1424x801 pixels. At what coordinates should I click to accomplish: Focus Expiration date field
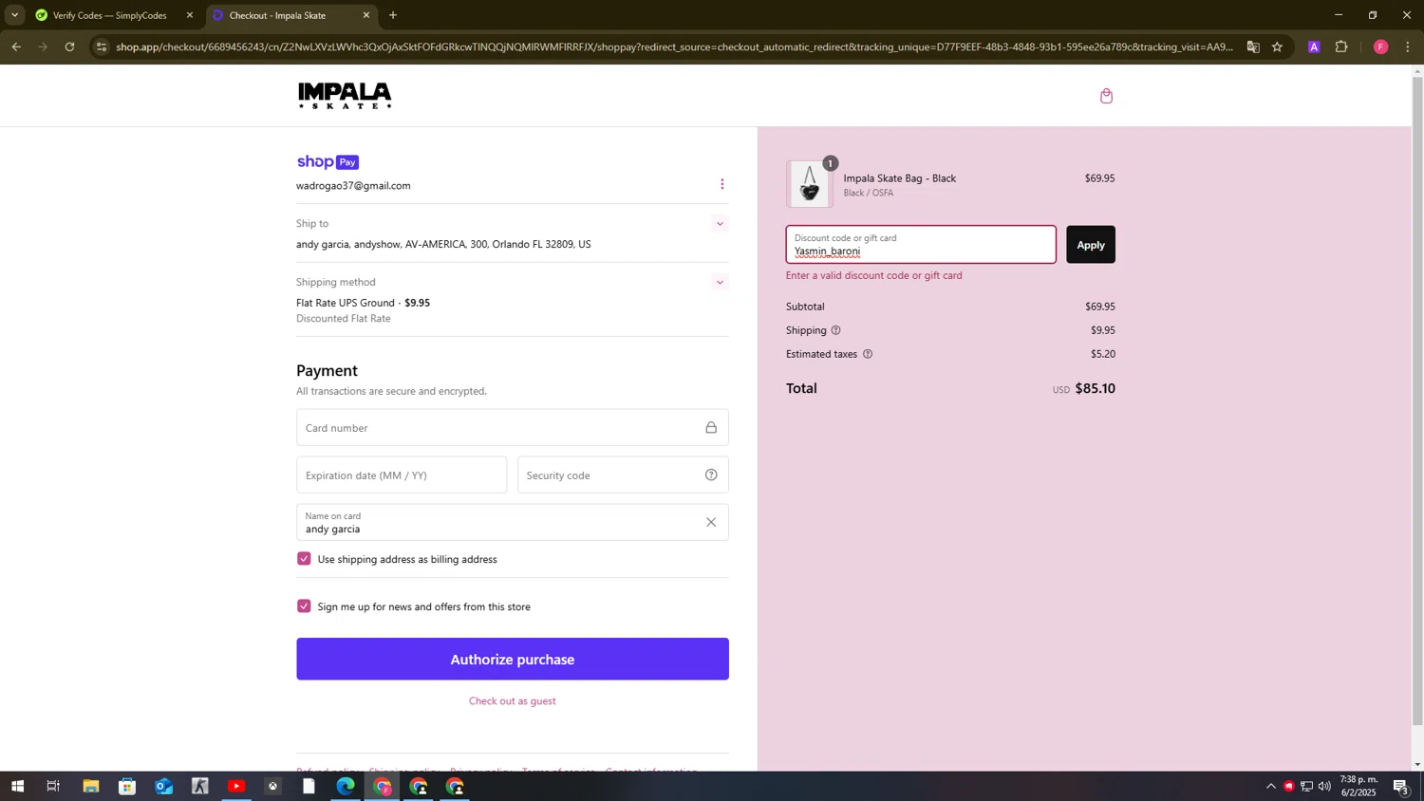402,475
